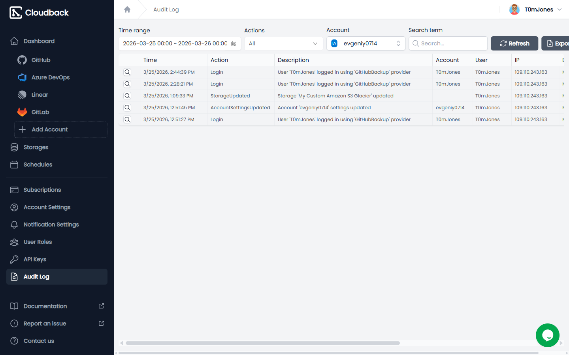Navigate to User Roles
569x355 pixels.
[x=57, y=242]
